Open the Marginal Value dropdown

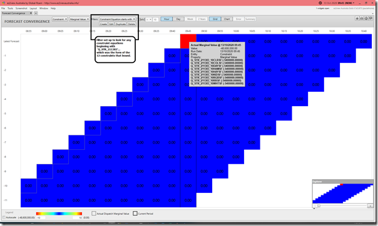tap(79, 19)
